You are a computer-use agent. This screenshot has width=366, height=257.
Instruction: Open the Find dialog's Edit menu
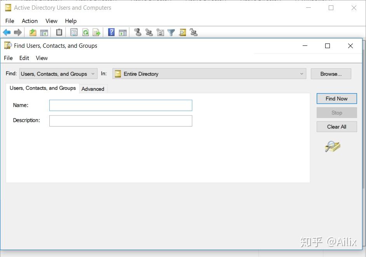(24, 58)
